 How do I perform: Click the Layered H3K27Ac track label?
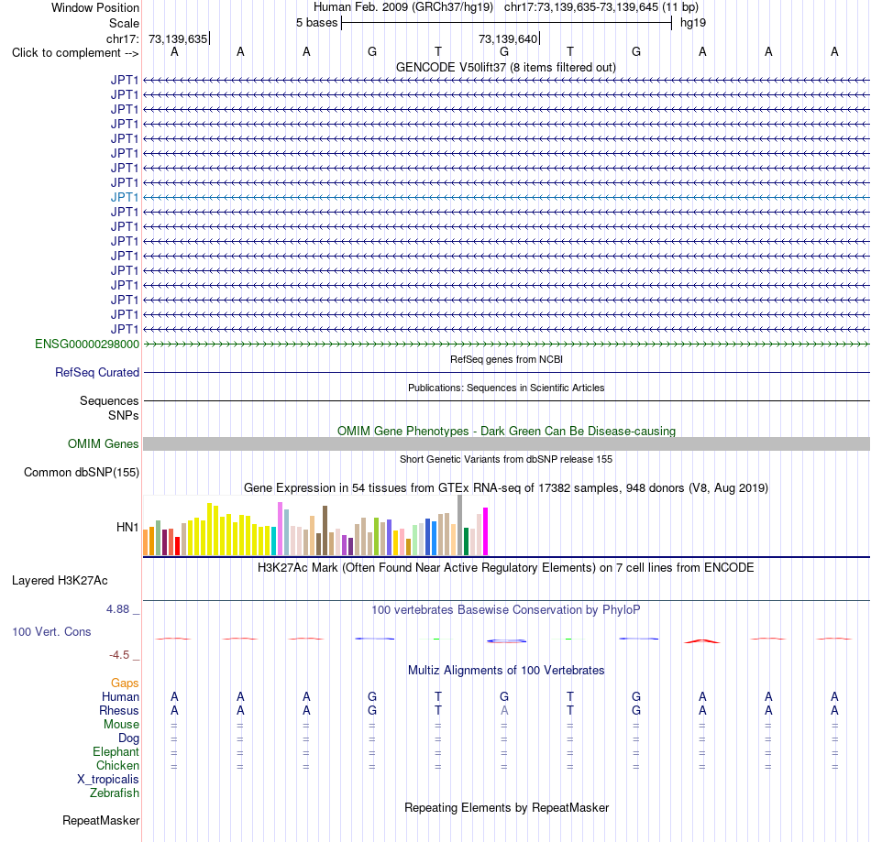60,581
